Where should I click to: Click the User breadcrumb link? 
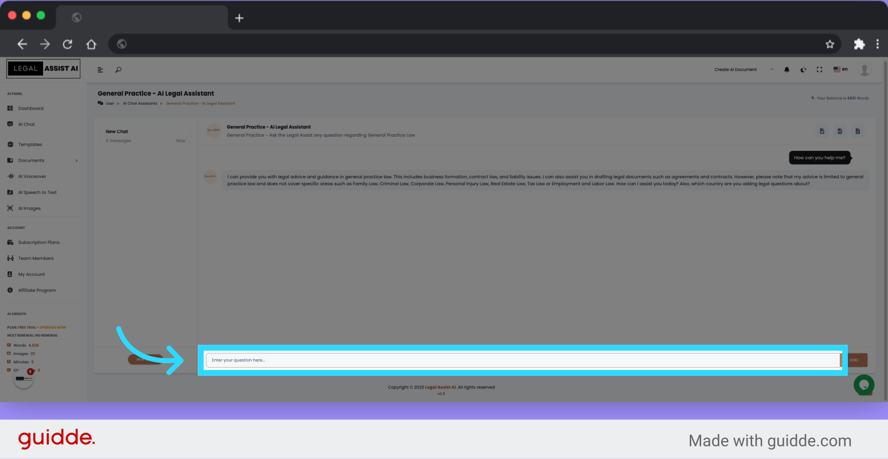tap(109, 104)
